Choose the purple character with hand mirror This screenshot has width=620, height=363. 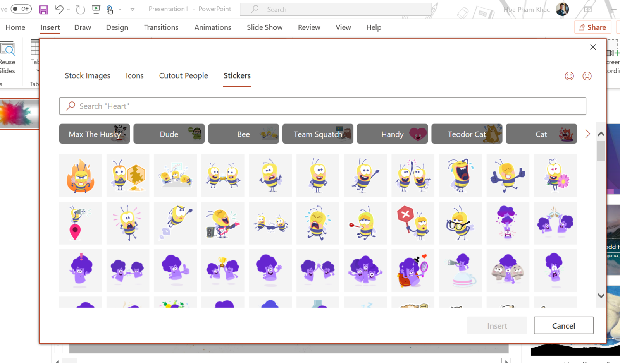point(413,271)
